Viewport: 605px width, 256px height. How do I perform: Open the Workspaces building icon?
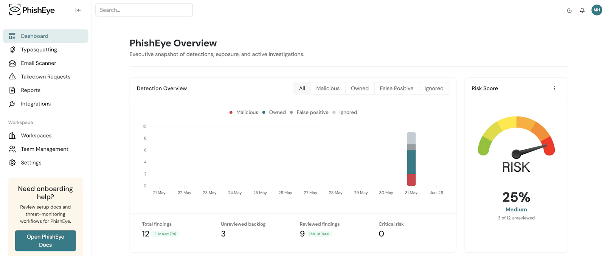coord(12,135)
